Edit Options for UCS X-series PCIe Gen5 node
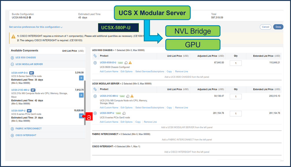291x167 pixels. click(126, 122)
